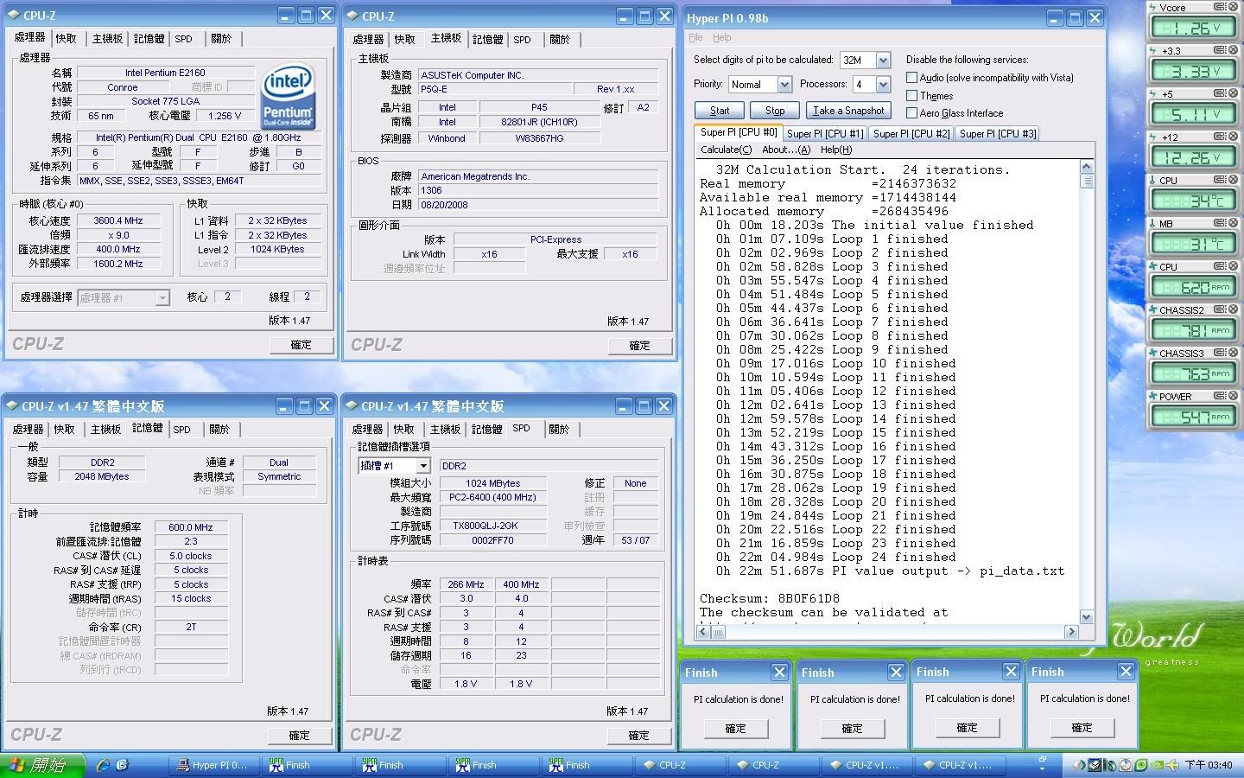Click the lightning bolt icon beside Vcore
Image resolution: width=1244 pixels, height=778 pixels.
tap(1152, 8)
